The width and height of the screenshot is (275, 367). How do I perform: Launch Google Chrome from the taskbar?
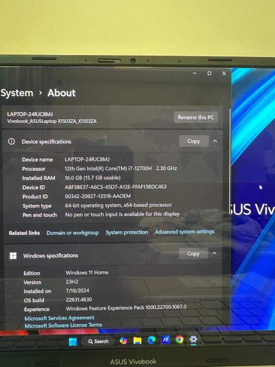tap(179, 339)
